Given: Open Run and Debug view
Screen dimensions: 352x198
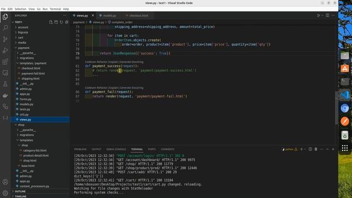Looking at the screenshot, I should (5, 50).
